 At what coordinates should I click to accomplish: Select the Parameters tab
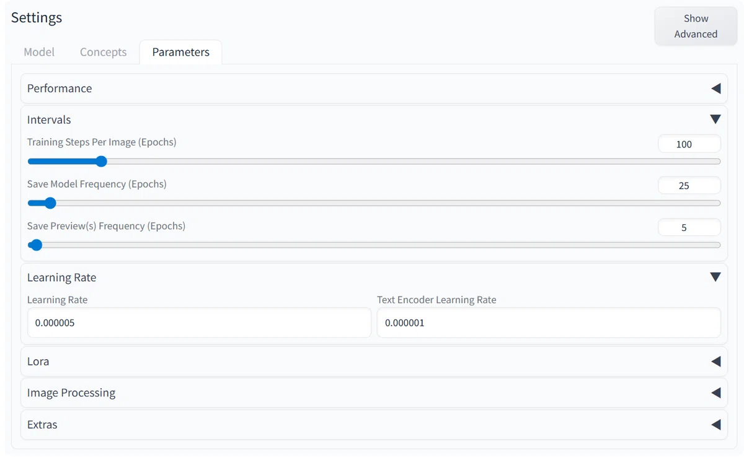181,52
